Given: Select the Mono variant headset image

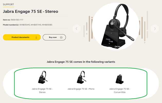Looking at the screenshot, I should point(82,77).
